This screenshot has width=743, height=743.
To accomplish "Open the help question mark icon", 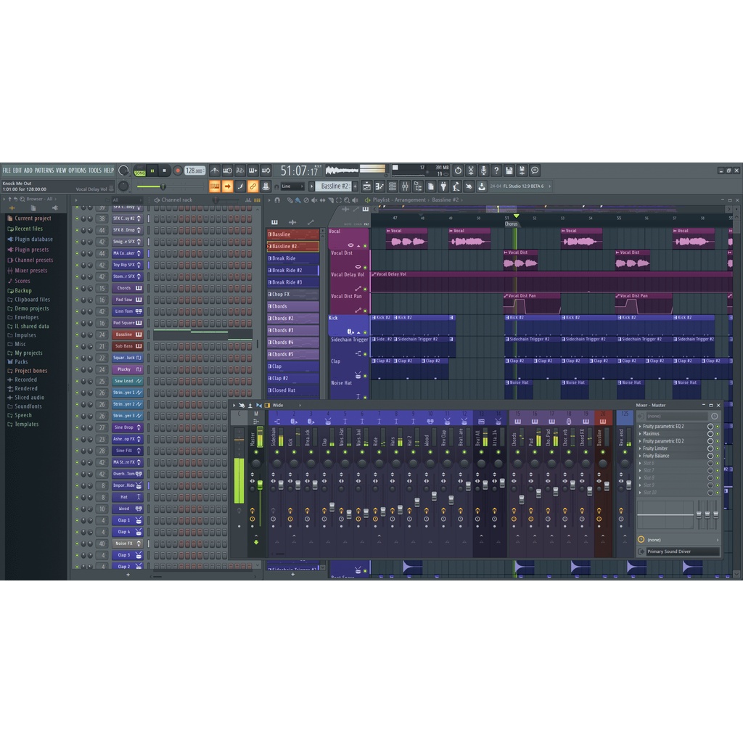I will pyautogui.click(x=496, y=171).
